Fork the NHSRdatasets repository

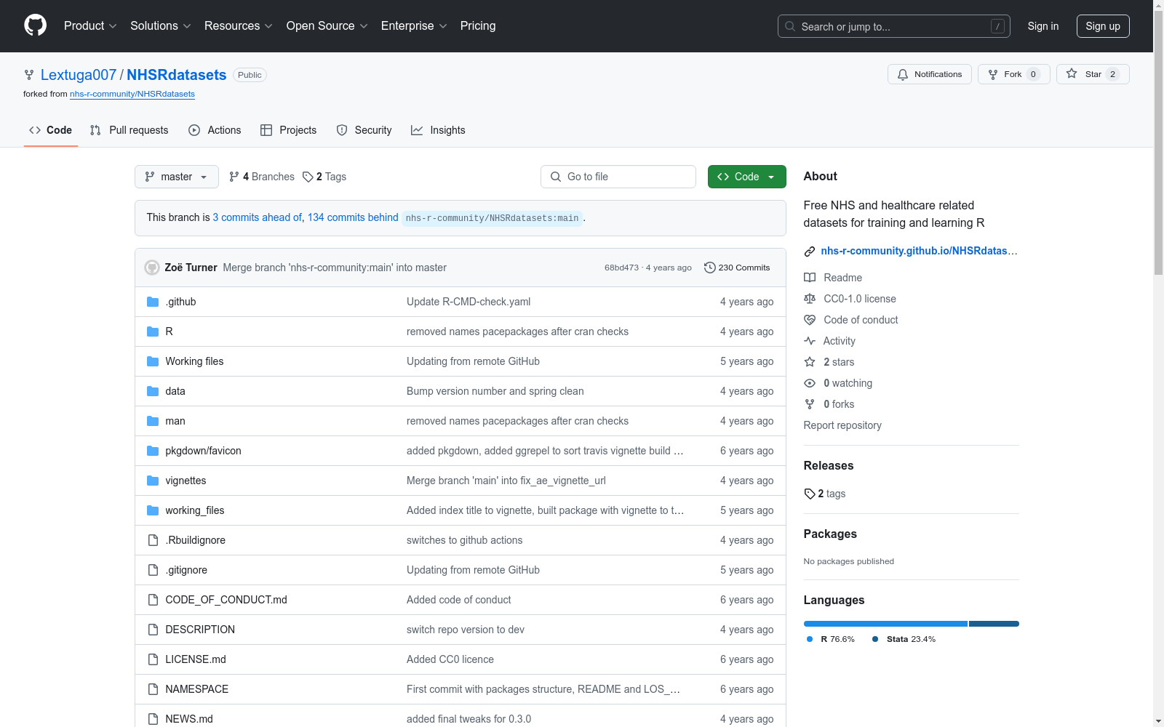(1014, 74)
